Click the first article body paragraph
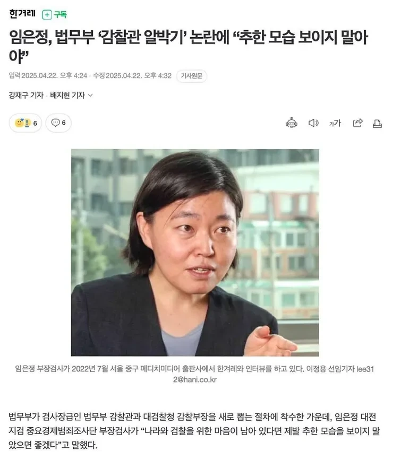 click(x=194, y=431)
